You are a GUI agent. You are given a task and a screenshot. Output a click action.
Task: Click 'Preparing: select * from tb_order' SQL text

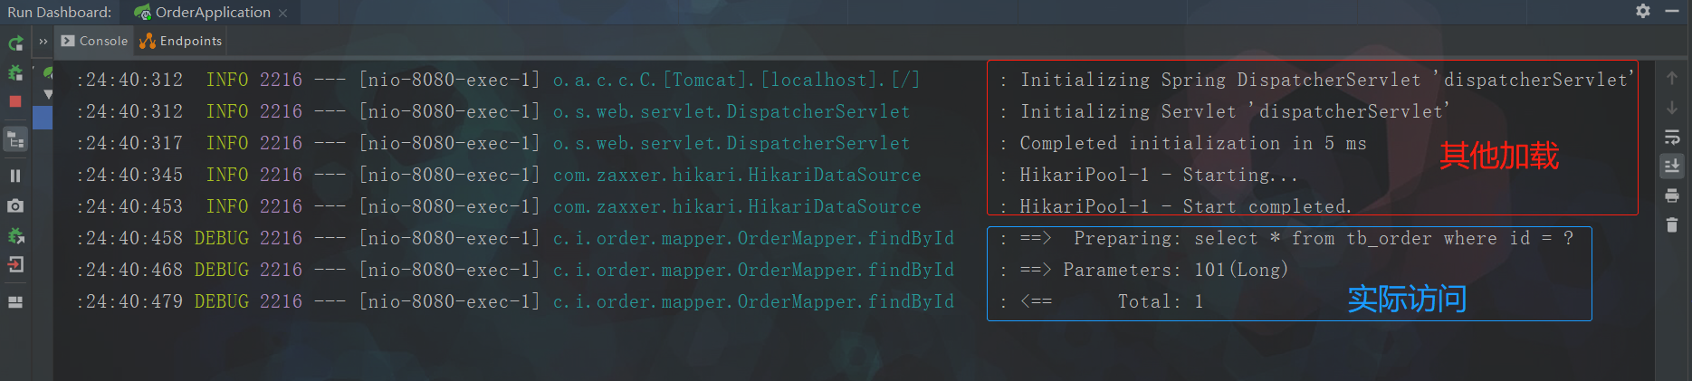tap(1324, 238)
